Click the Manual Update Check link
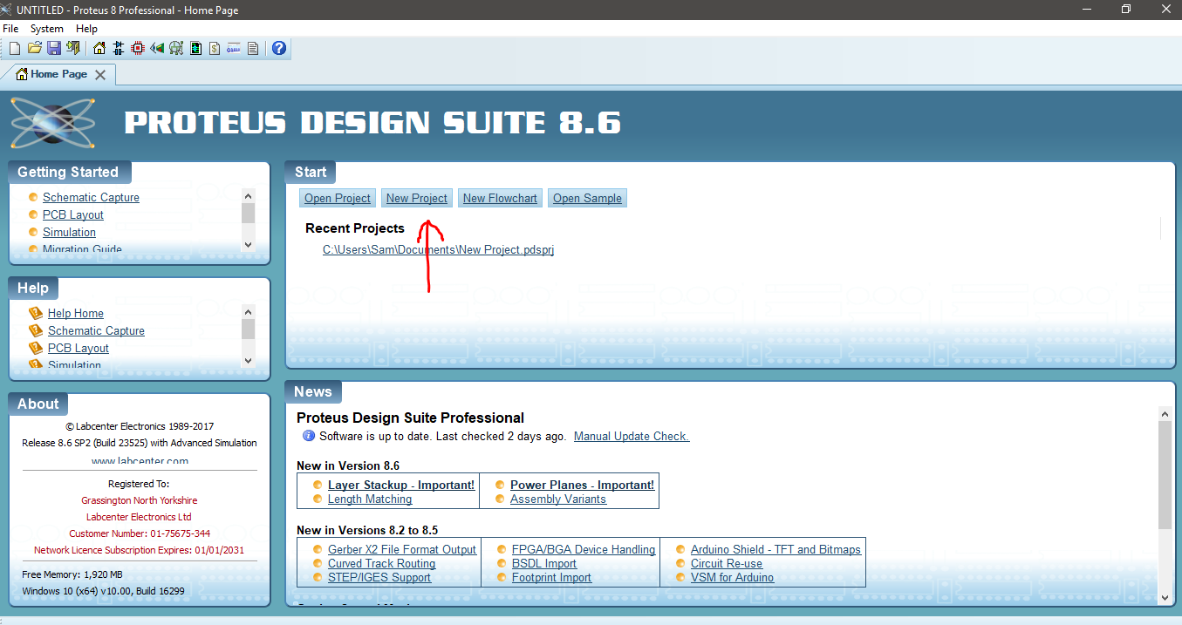 point(632,436)
